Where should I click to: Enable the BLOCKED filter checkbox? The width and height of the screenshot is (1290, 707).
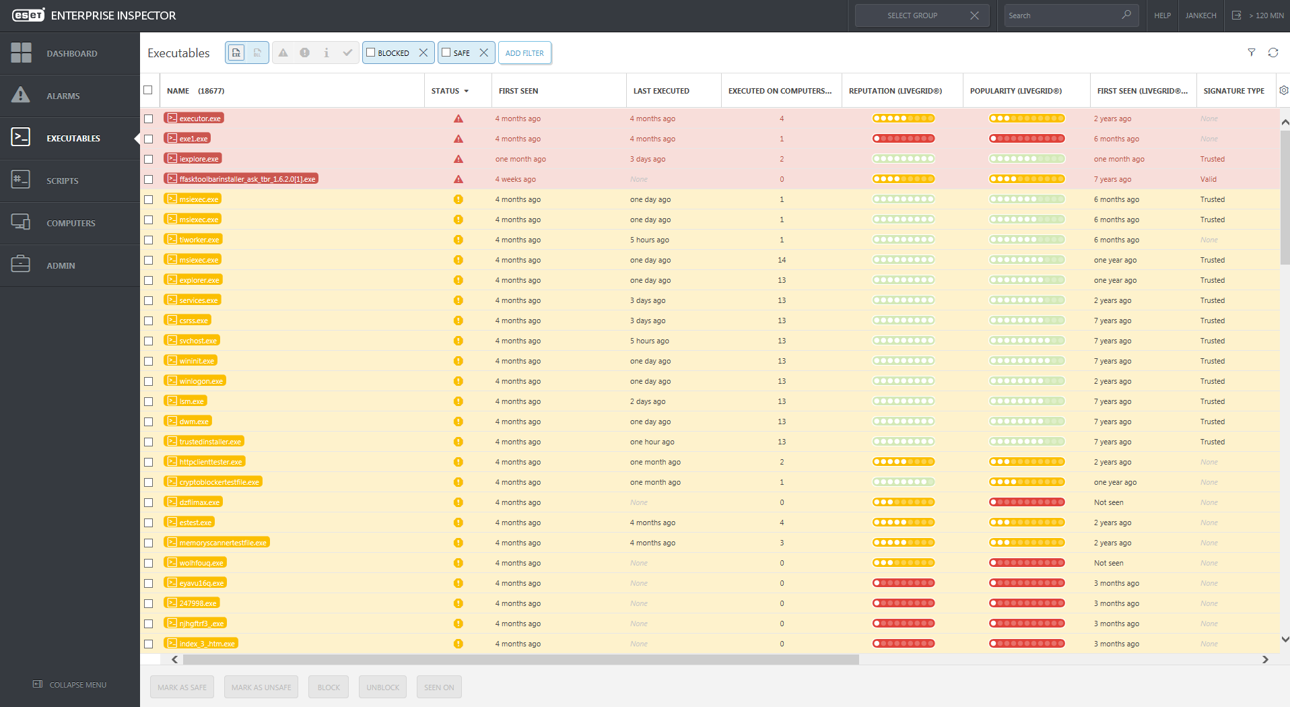point(371,53)
